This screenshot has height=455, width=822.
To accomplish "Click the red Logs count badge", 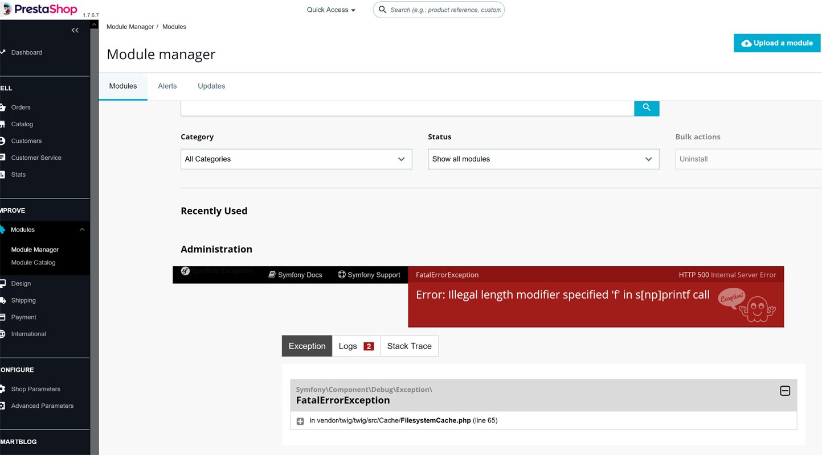I will click(x=369, y=346).
